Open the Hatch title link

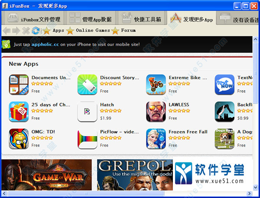tap(107, 105)
